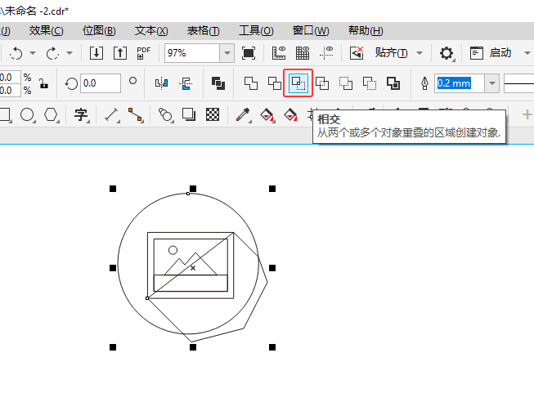This screenshot has height=393, width=534.
Task: Open the 文本(X) menu
Action: [151, 31]
